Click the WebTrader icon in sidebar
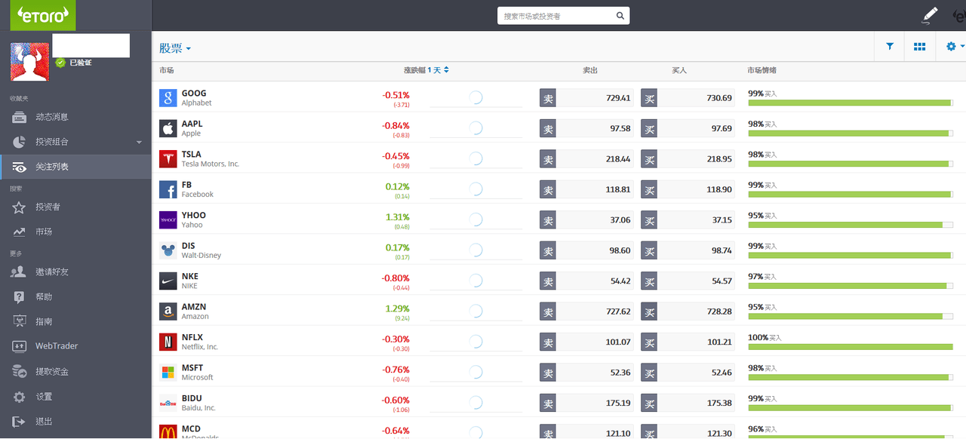This screenshot has width=966, height=442. (x=20, y=346)
